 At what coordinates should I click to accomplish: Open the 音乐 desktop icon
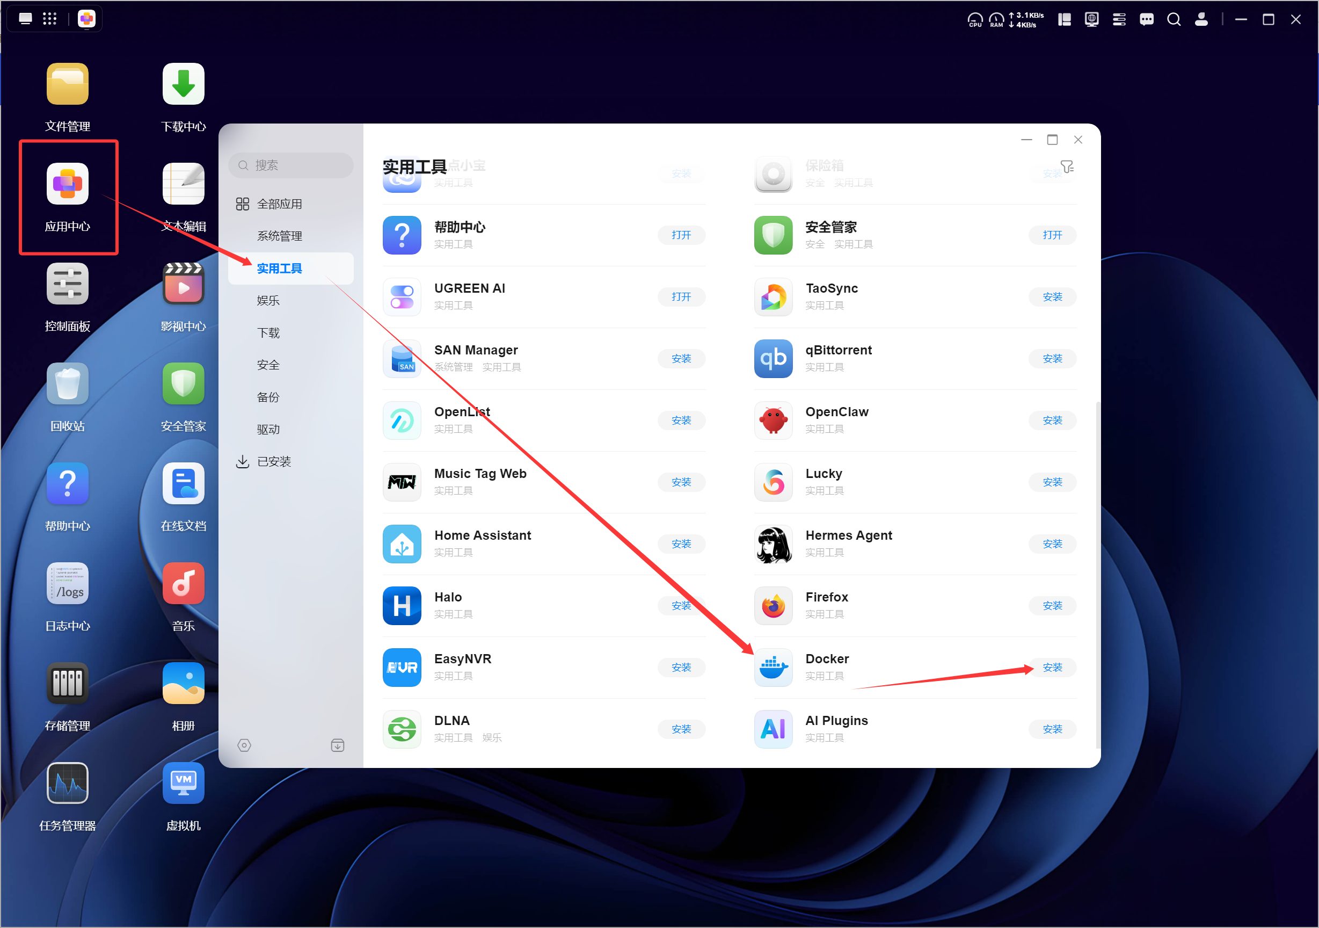[183, 584]
